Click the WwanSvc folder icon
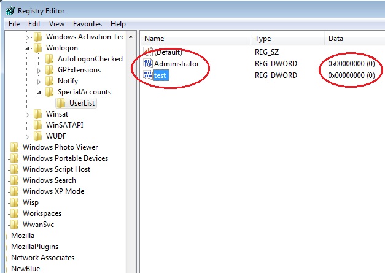This screenshot has height=273, width=385. pyautogui.click(x=15, y=224)
